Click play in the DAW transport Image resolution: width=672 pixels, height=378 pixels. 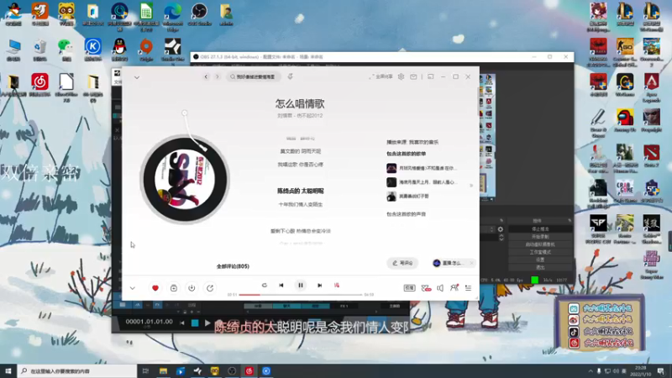[x=207, y=323]
